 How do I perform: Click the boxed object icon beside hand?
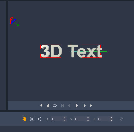click(32, 119)
